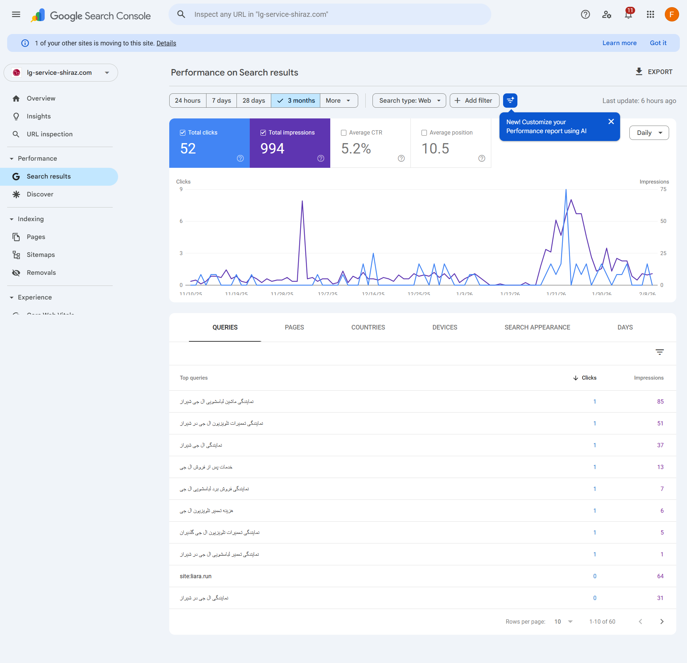Click Learn more in the banner

[x=619, y=43]
